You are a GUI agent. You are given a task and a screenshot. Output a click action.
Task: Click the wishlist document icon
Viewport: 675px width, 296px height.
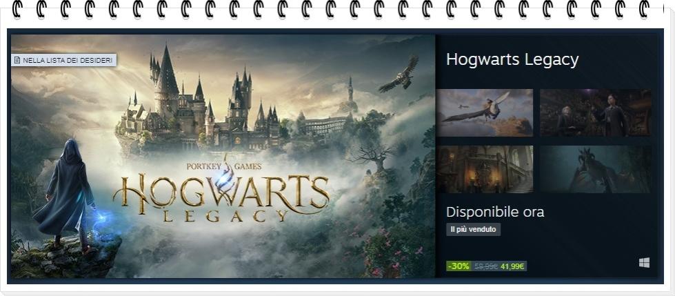click(17, 61)
